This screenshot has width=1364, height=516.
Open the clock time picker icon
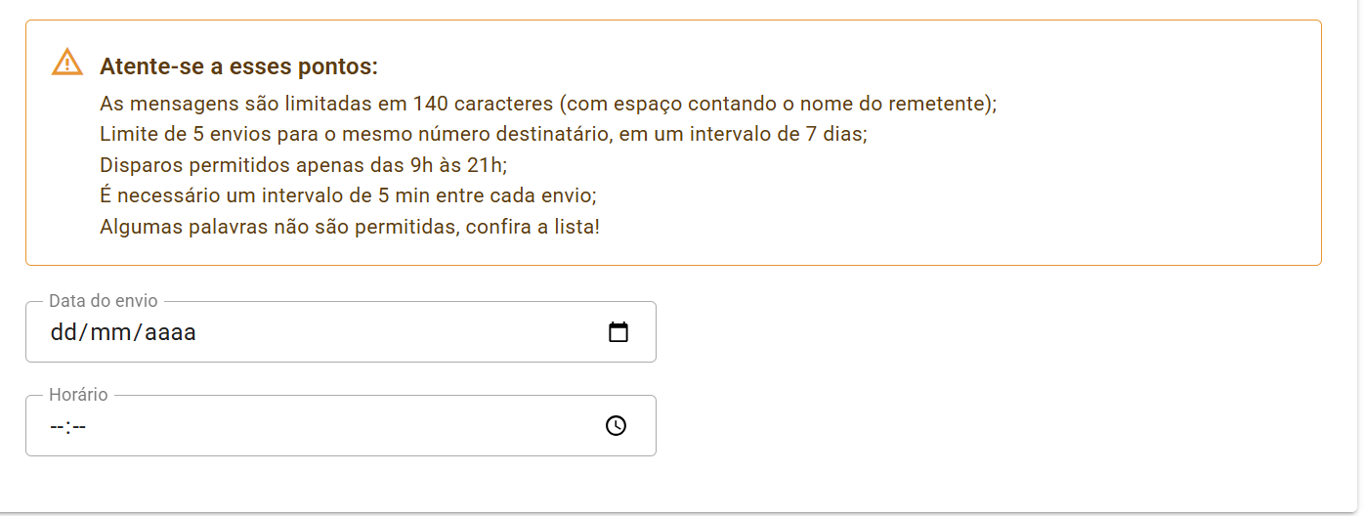pyautogui.click(x=616, y=426)
